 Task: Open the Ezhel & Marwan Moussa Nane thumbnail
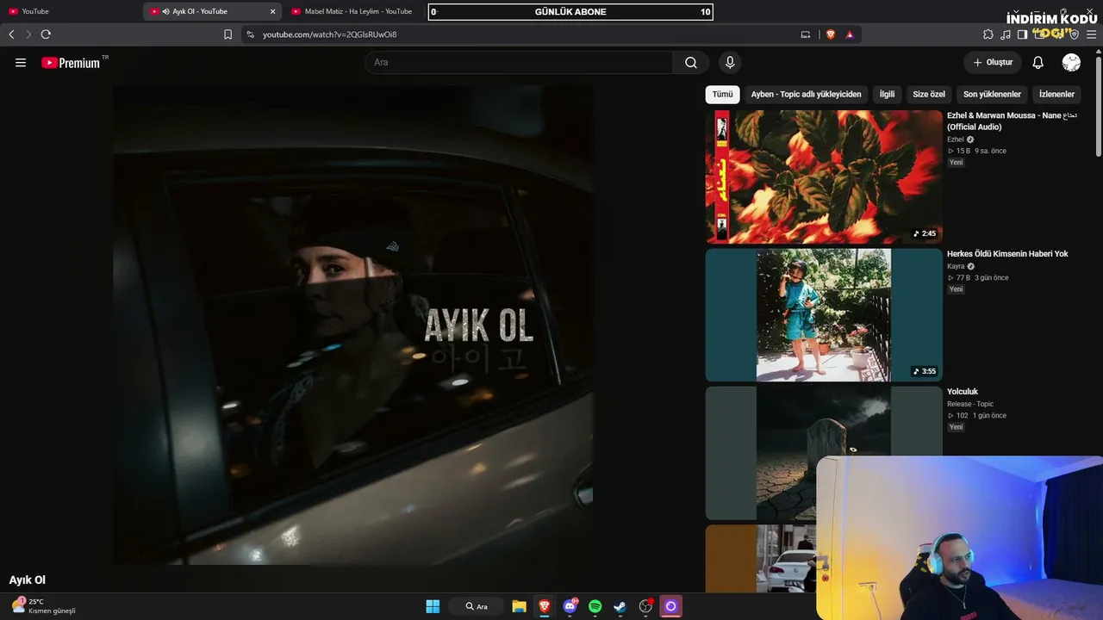pyautogui.click(x=824, y=177)
